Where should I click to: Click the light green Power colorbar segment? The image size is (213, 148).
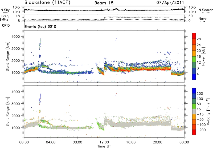(194, 59)
